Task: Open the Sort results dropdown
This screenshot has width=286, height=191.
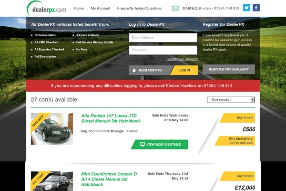Action: [x=231, y=100]
